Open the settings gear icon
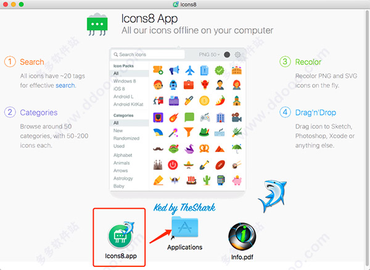The image size is (370, 270). click(237, 54)
